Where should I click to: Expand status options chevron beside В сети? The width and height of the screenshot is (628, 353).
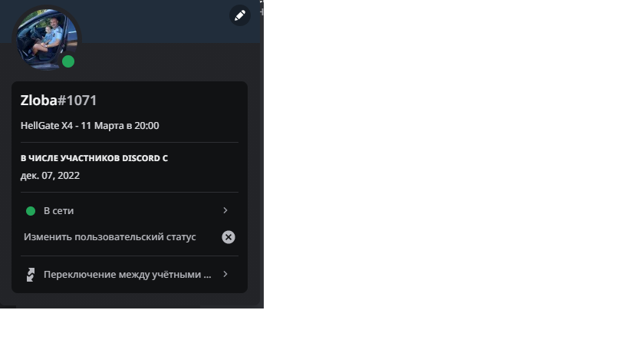[x=225, y=210]
